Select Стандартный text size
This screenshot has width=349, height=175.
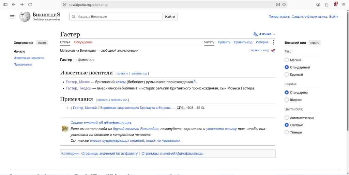(x=287, y=67)
